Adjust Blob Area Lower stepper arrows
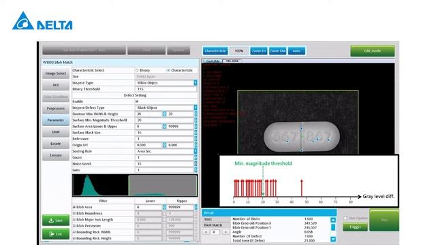 tap(164, 207)
